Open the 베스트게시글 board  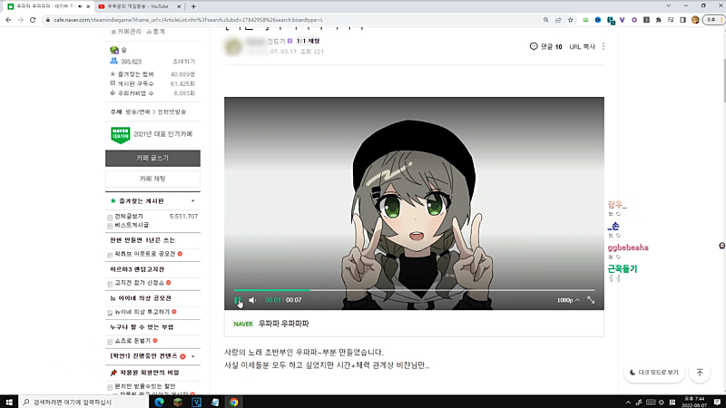pos(132,225)
